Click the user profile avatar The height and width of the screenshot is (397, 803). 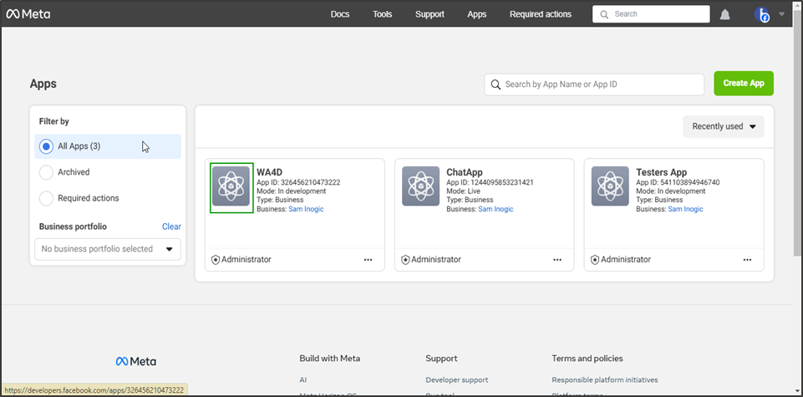point(761,14)
